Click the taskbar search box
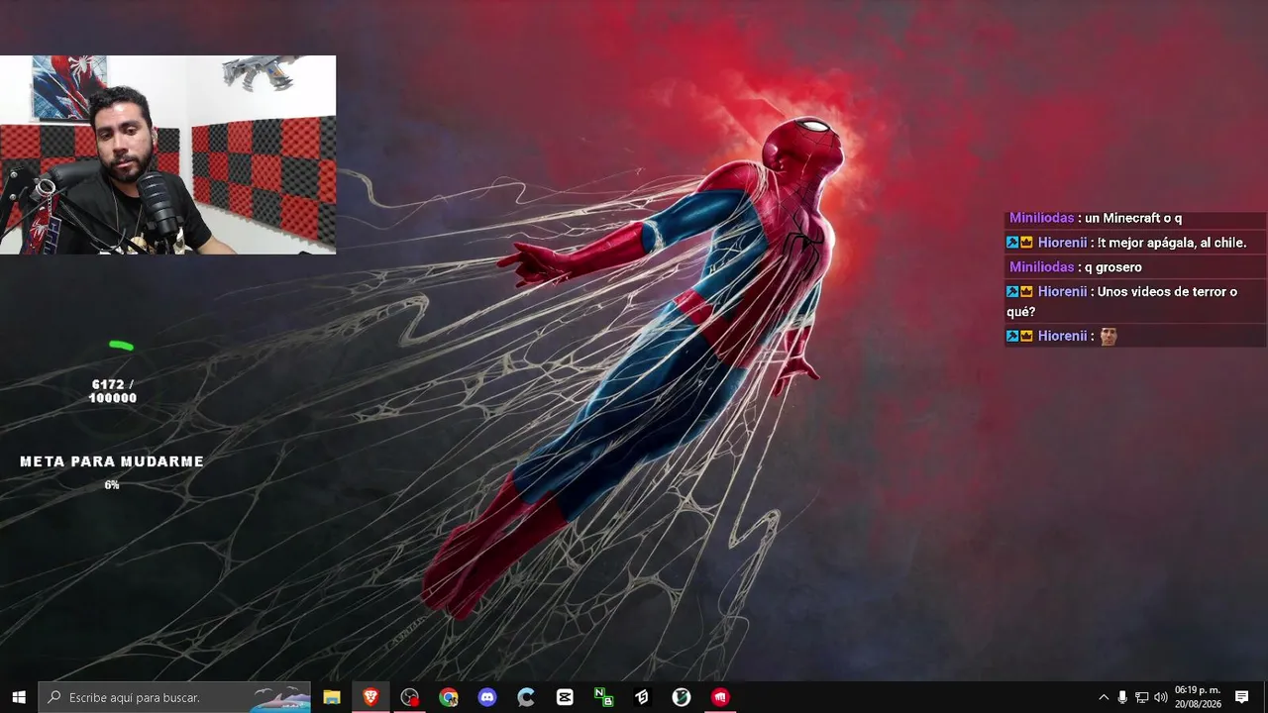1268x713 pixels. 174,697
